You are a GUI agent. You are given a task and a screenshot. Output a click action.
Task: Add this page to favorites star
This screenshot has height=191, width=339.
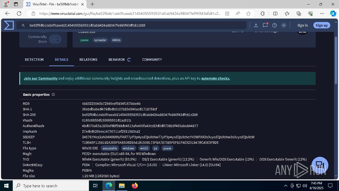click(248, 14)
